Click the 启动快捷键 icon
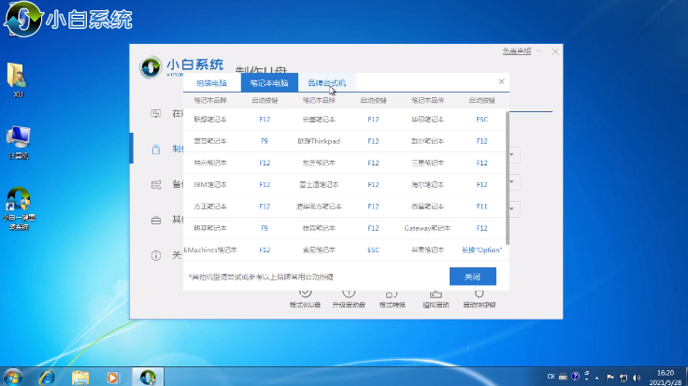The width and height of the screenshot is (688, 386). point(480,297)
